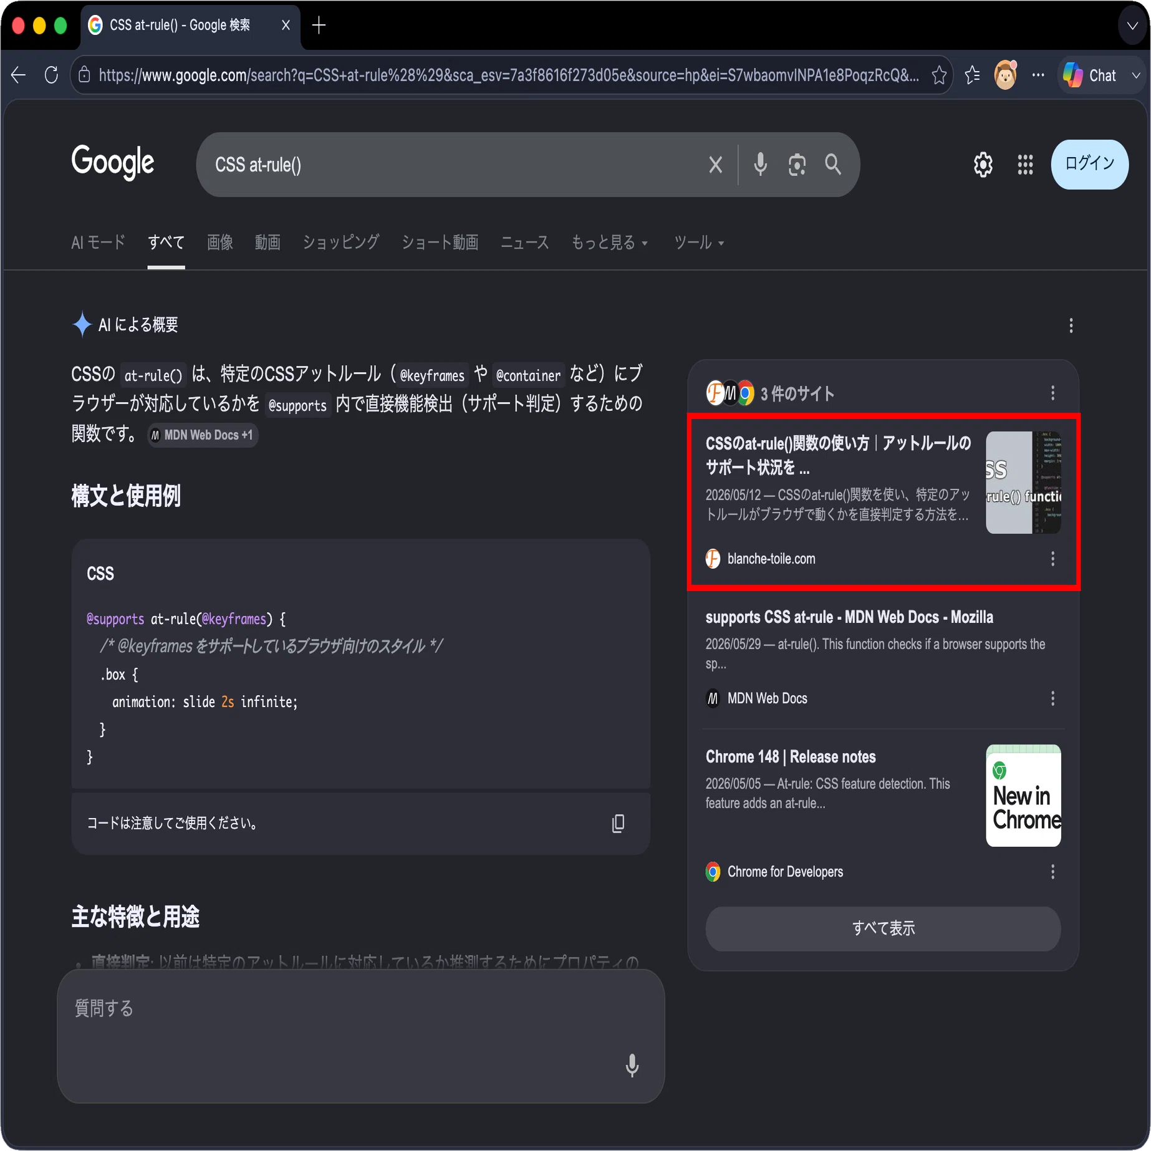The width and height of the screenshot is (1151, 1151).
Task: Click the MDN Web Docs source label
Action: click(x=767, y=698)
